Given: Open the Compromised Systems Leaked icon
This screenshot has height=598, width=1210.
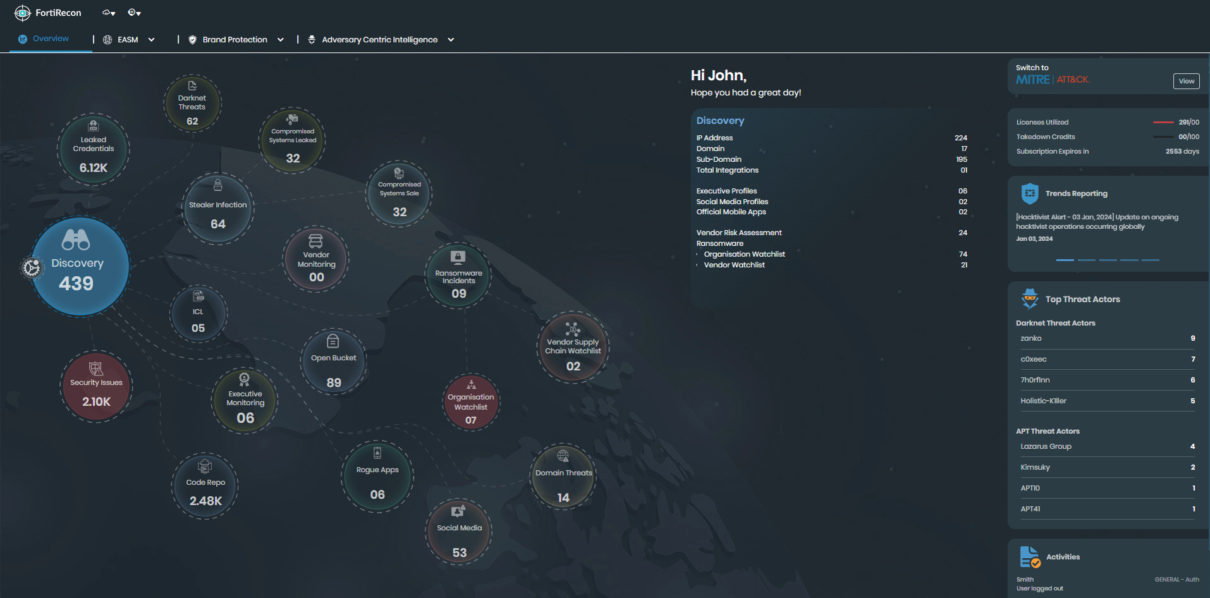Looking at the screenshot, I should tap(292, 119).
